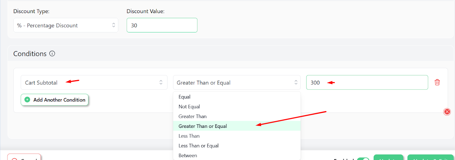Screen dimensions: 455x160
Task: Click the green plus icon in Add Another Condition
Action: point(27,99)
